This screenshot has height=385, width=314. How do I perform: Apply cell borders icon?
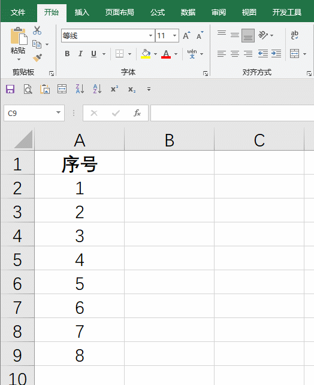pos(120,54)
